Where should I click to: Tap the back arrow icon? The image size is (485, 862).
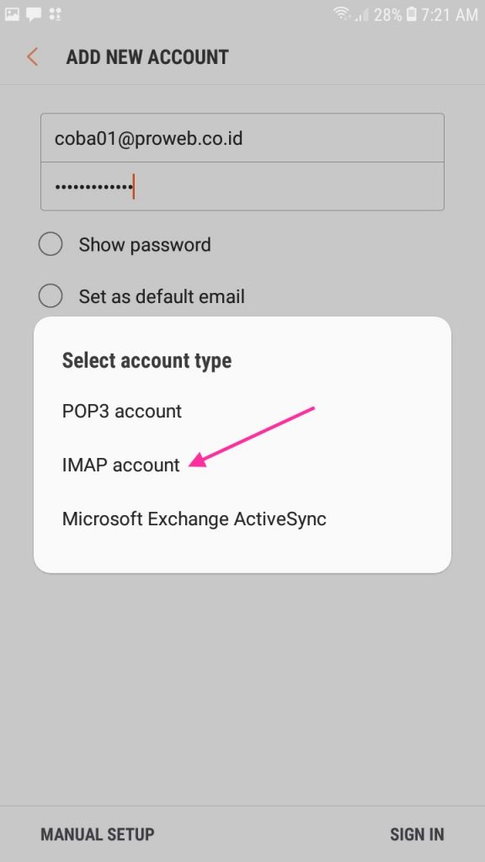click(33, 57)
